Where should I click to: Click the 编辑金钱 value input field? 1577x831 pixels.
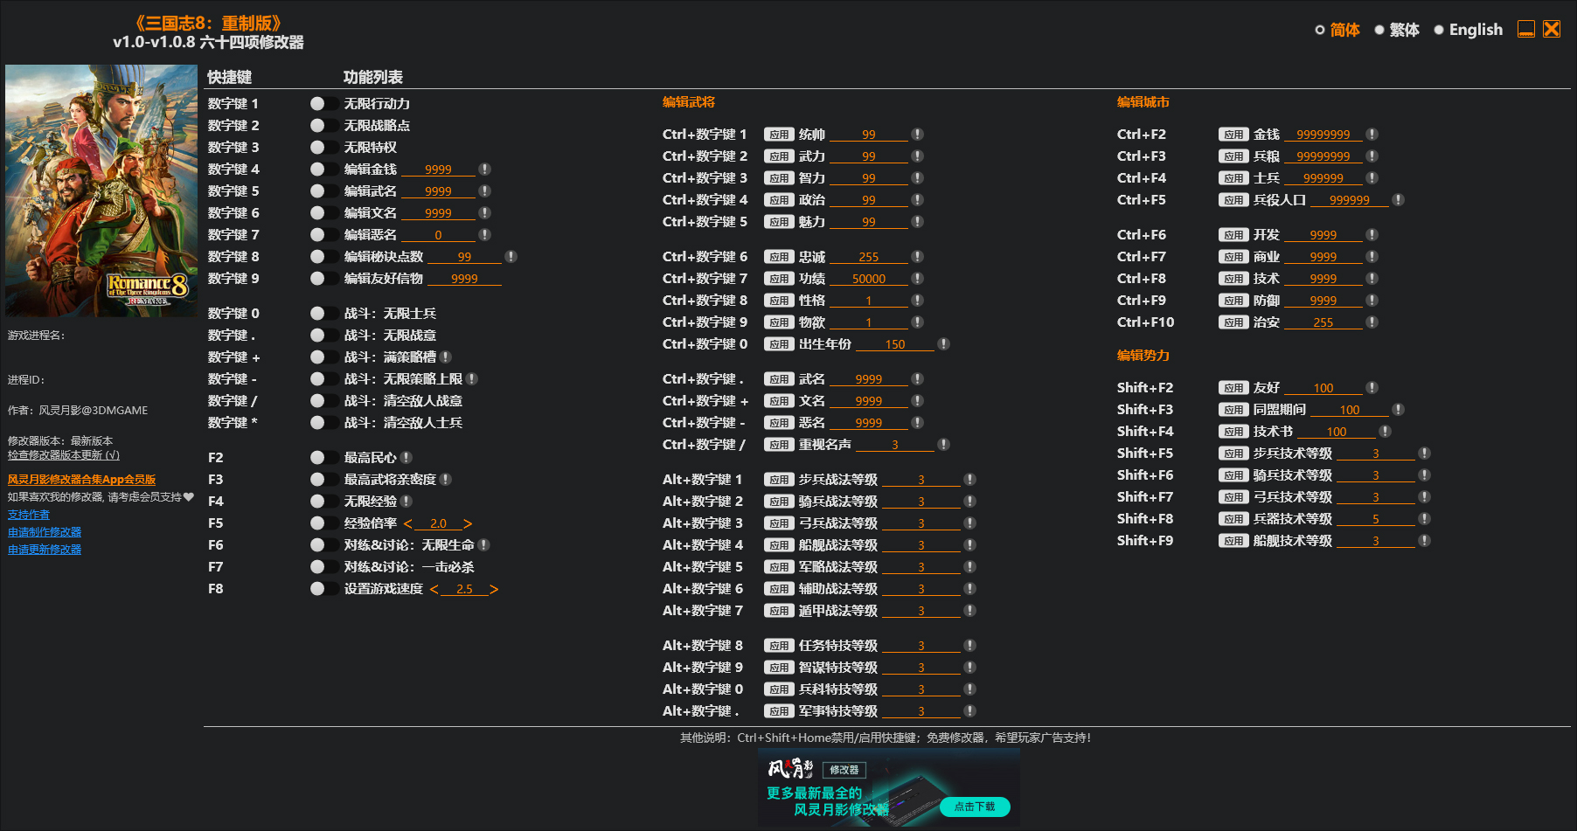click(438, 170)
